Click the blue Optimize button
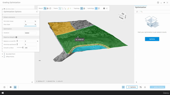This screenshot has width=170, height=95. click(152, 39)
